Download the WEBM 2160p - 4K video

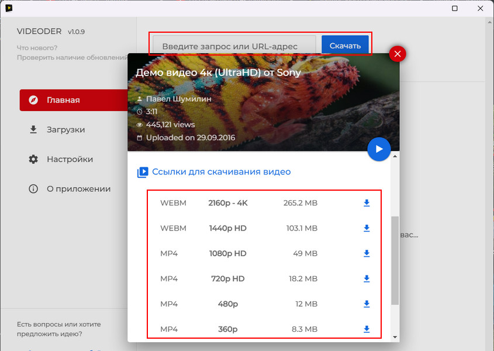click(x=367, y=203)
